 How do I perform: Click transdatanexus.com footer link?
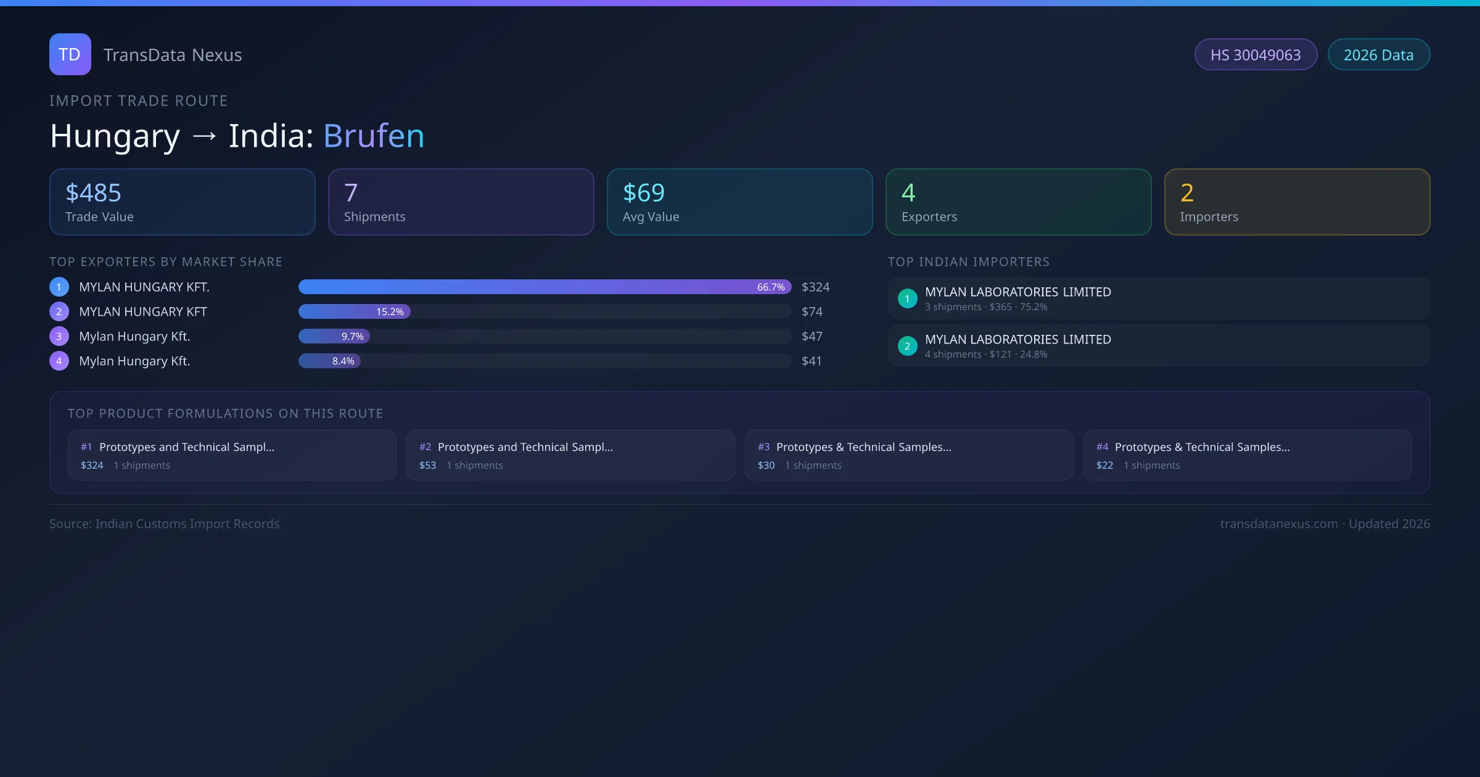coord(1278,524)
